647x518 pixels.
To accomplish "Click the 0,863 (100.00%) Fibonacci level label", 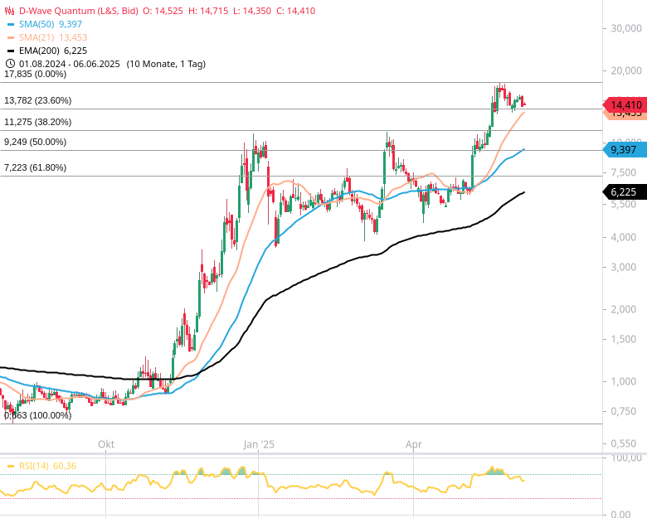I will (37, 415).
